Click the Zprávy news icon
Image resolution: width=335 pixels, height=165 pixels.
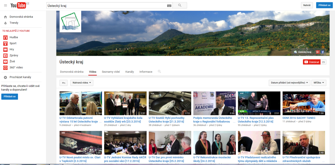tap(5, 55)
